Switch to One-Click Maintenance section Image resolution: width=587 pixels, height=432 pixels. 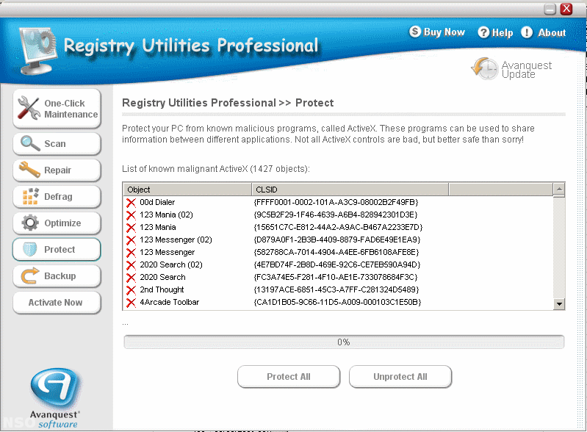57,109
